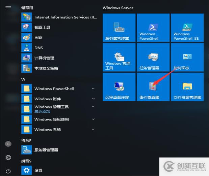Launch the Windows PowerShell ISE tile
209x176 pixels.
pyautogui.click(x=187, y=28)
